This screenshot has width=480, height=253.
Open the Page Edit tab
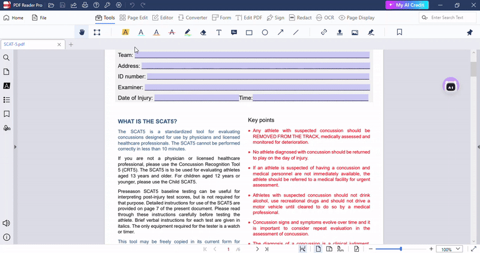click(x=133, y=18)
